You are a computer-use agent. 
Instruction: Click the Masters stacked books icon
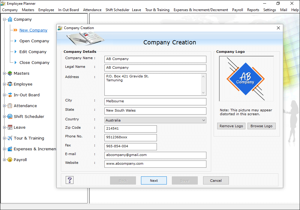point(10,73)
